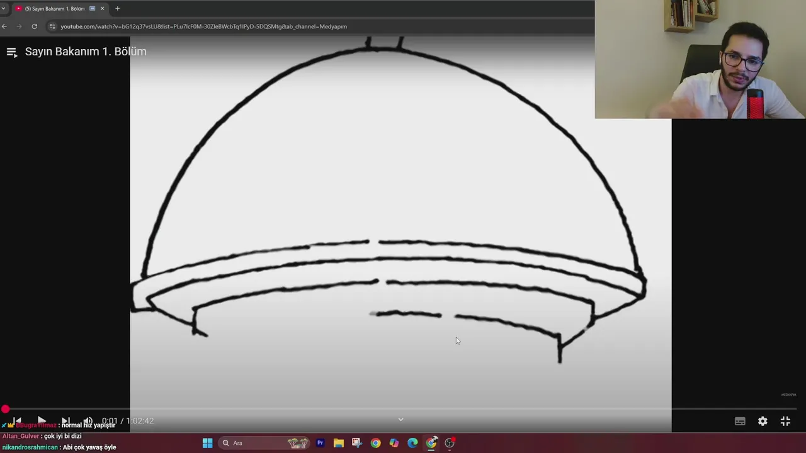Open the Chrome icon with the red notification badge
This screenshot has width=806, height=453.
click(x=450, y=443)
